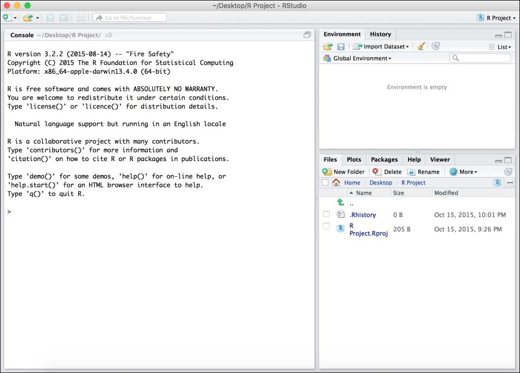This screenshot has width=520, height=373.
Task: Click the yellow minimize window button
Action: coord(17,5)
